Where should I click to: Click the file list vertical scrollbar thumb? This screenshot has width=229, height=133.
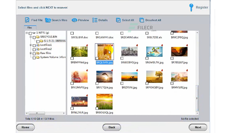[197, 98]
